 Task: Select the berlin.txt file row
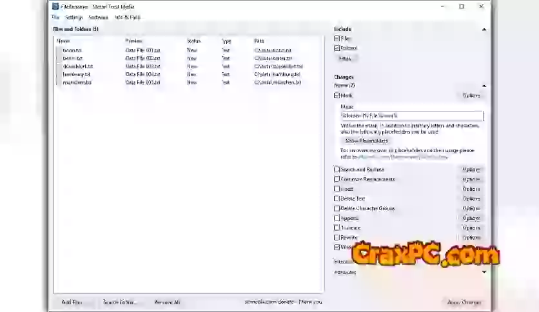(189, 59)
